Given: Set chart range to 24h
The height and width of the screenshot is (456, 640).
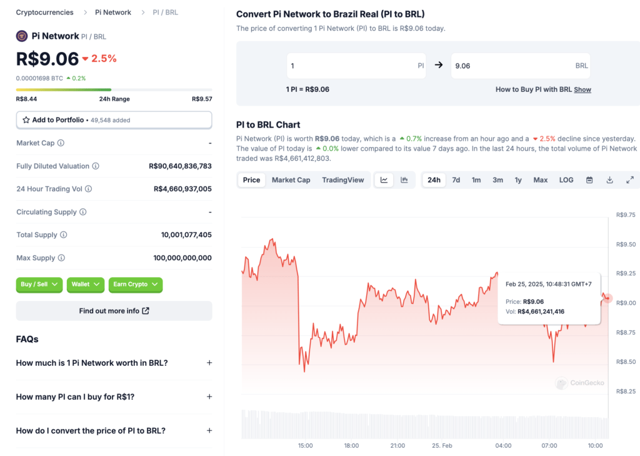Looking at the screenshot, I should [434, 180].
